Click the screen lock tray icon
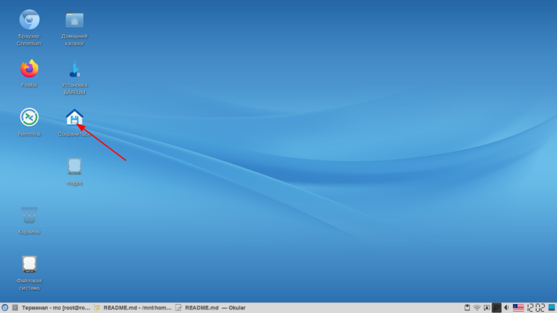The height and width of the screenshot is (313, 557). pyautogui.click(x=487, y=307)
